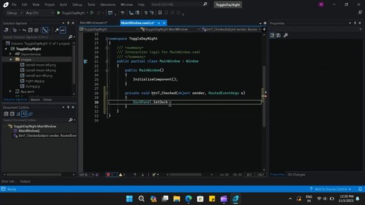Image resolution: width=365 pixels, height=205 pixels.
Task: Click the search magnifier icon in Document Outline
Action: tap(71, 120)
